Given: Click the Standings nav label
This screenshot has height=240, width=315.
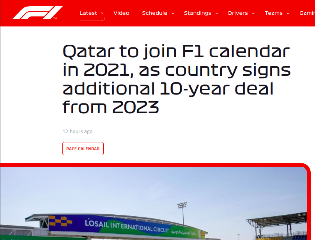Looking at the screenshot, I should [198, 13].
